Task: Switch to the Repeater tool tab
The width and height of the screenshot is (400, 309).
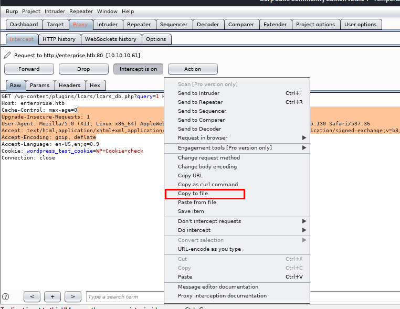Action: 139,25
